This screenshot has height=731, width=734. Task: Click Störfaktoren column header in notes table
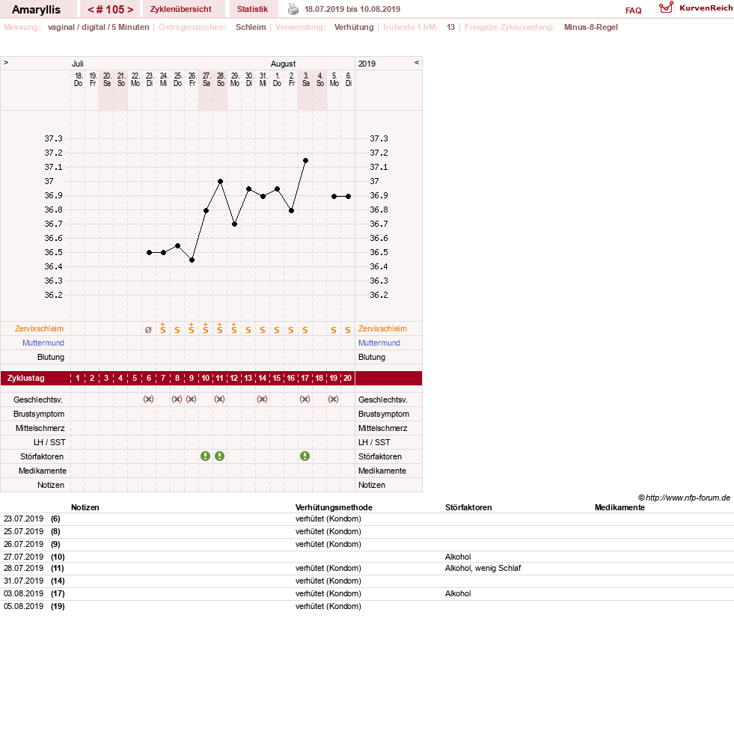point(468,507)
